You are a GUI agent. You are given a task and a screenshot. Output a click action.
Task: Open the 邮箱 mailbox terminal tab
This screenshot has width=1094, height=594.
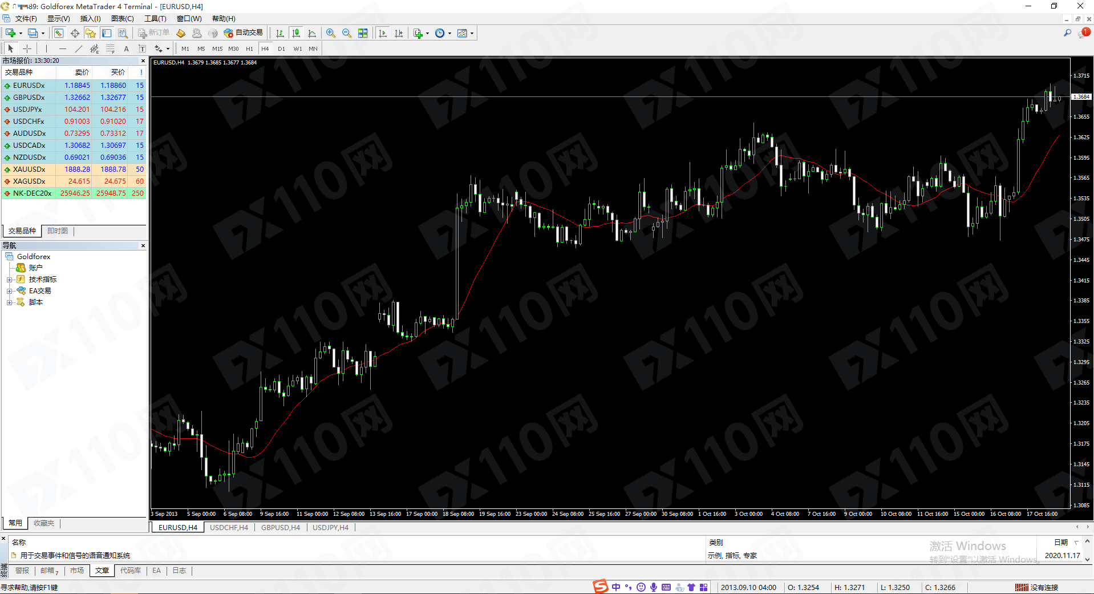[49, 571]
